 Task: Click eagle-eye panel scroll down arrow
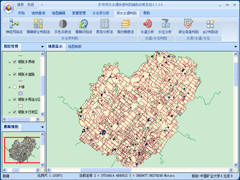(x=43, y=165)
